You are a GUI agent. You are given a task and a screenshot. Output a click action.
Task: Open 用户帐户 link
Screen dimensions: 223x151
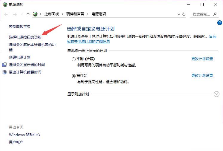(16, 142)
